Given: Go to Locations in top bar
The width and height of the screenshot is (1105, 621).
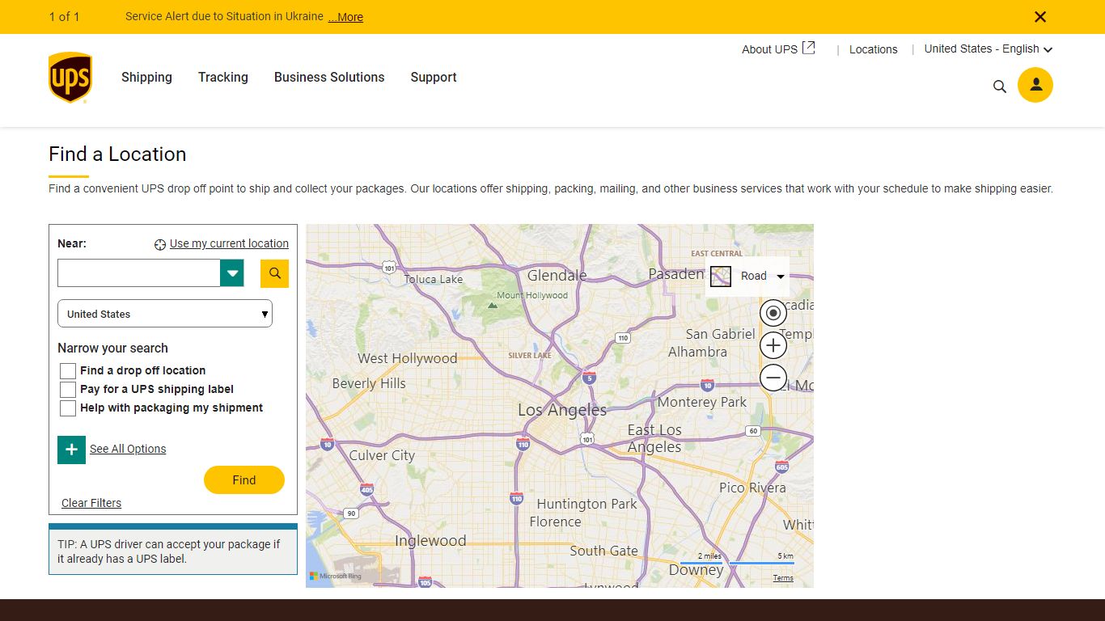Looking at the screenshot, I should pos(874,49).
